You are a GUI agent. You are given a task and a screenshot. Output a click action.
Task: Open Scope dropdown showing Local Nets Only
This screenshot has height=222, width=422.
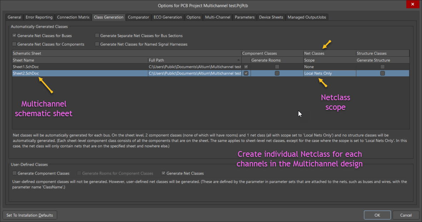coord(329,73)
